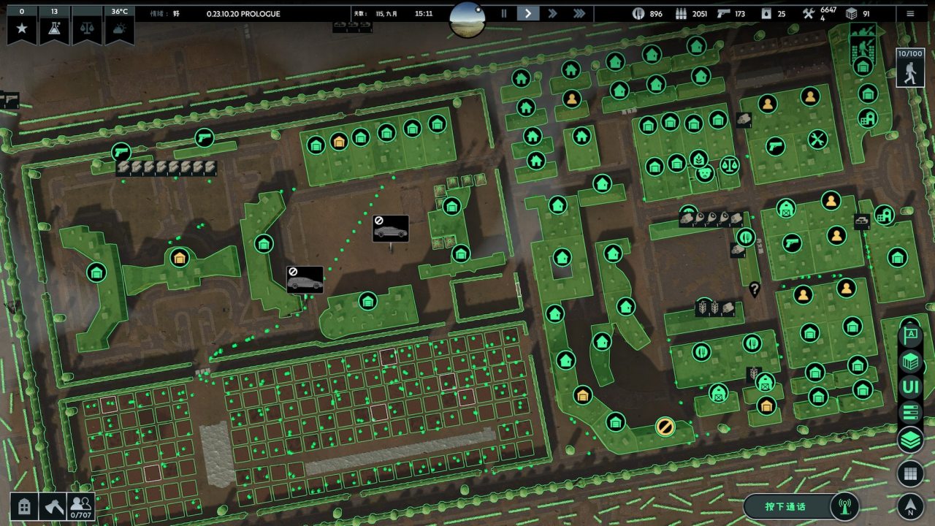
Task: Select the wrench workshop building icon on map
Action: 818,139
